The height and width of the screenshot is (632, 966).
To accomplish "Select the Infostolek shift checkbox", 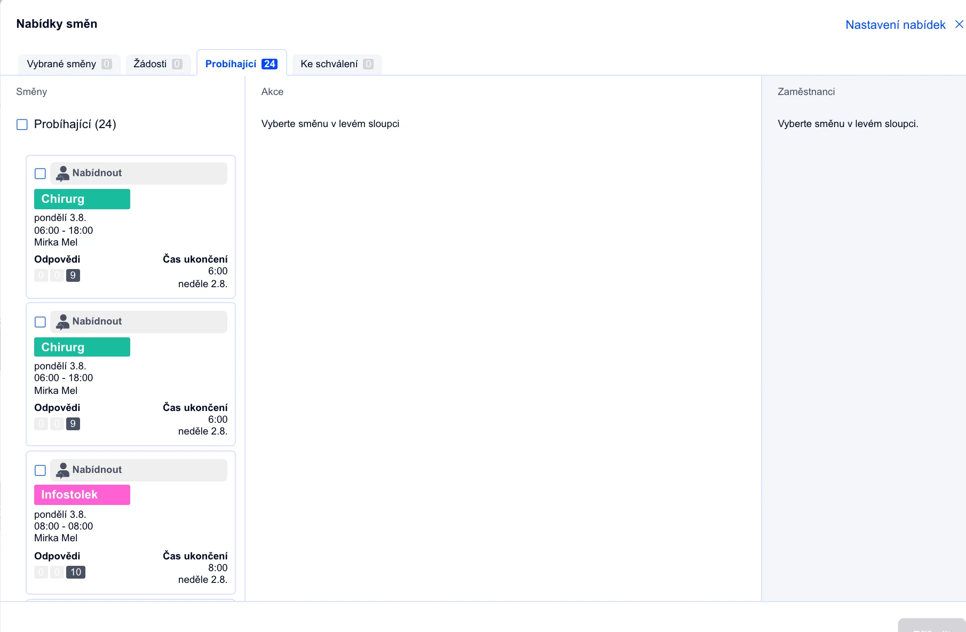I will click(x=40, y=470).
